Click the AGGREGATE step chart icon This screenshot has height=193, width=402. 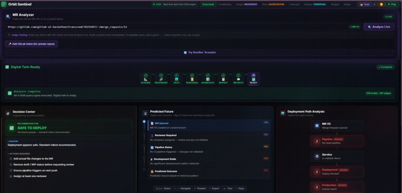click(x=207, y=79)
